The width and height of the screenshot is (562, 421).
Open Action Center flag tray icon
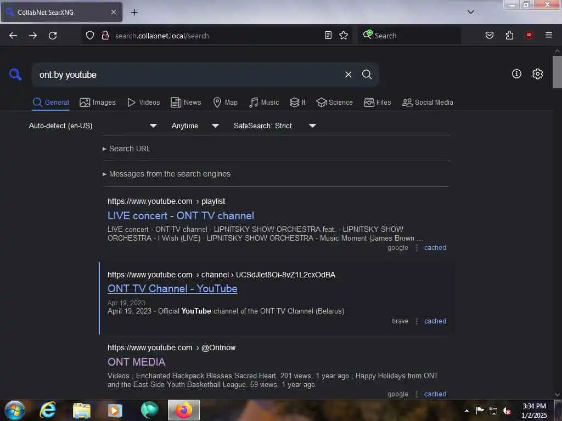(480, 410)
